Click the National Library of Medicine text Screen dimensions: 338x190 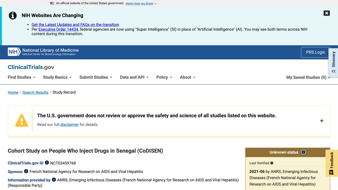(50, 50)
